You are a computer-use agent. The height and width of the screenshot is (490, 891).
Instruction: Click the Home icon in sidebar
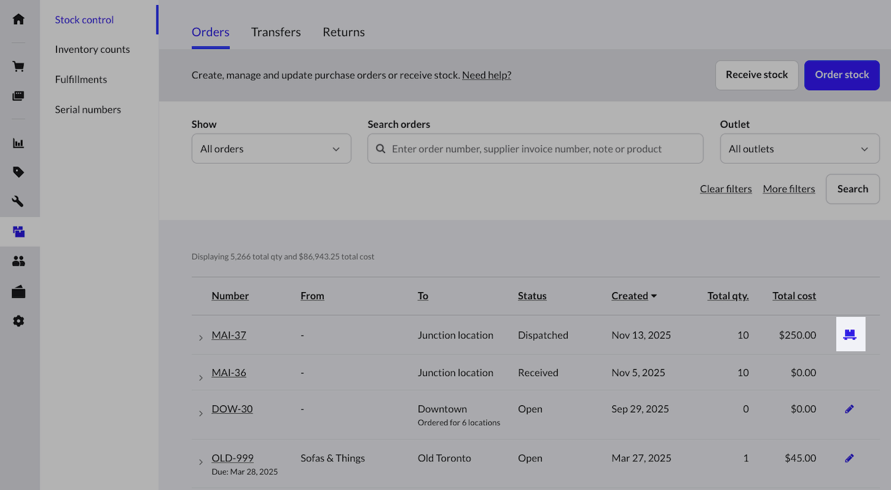[18, 19]
